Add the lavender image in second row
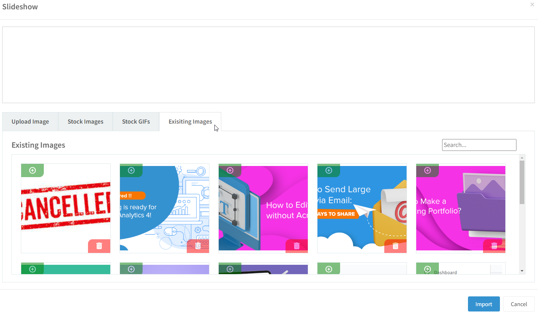This screenshot has width=538, height=314. click(x=131, y=269)
